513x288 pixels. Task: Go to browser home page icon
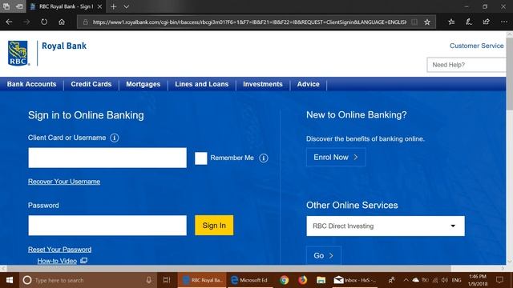[x=62, y=22]
